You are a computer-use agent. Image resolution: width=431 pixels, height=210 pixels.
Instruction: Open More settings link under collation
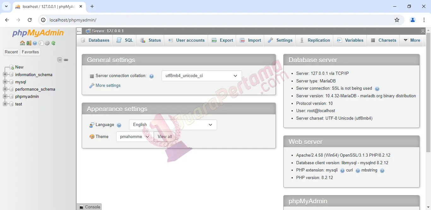pyautogui.click(x=108, y=85)
